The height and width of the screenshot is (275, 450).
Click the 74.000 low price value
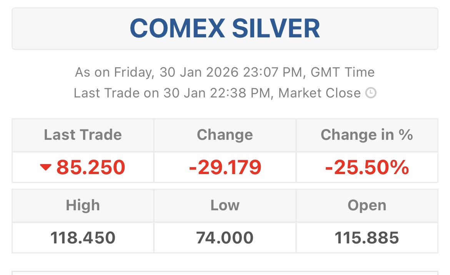pyautogui.click(x=225, y=238)
